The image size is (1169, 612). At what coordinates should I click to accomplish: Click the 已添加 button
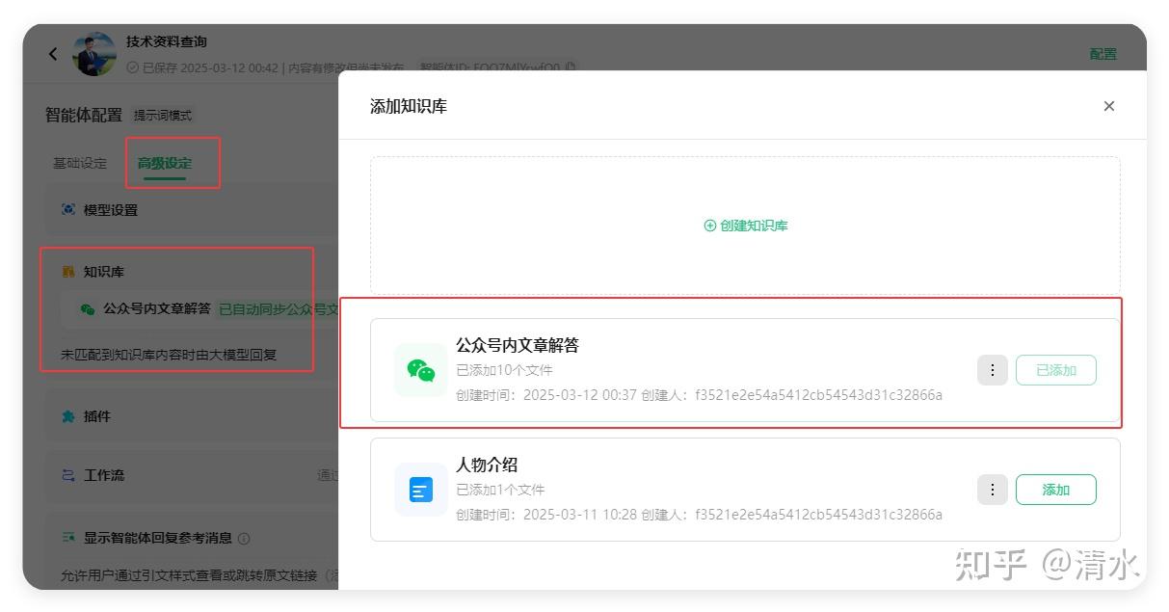coord(1056,370)
